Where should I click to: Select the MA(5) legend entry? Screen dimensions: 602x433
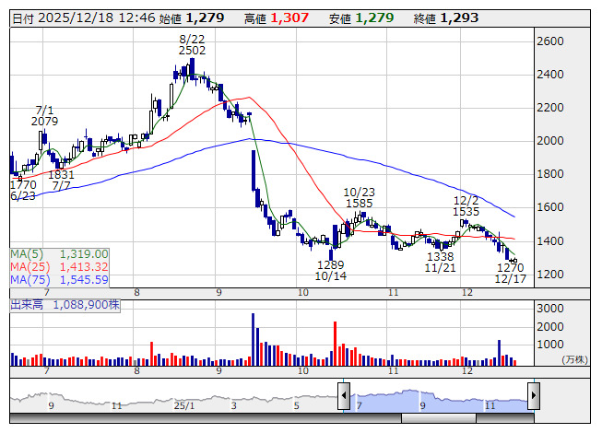(x=60, y=253)
